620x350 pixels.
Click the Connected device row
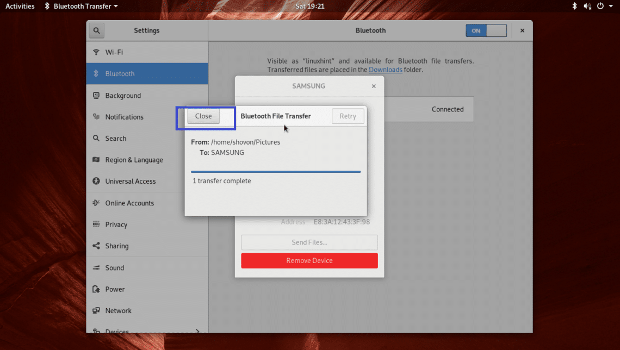pos(429,109)
